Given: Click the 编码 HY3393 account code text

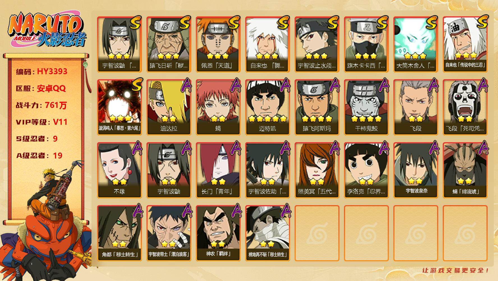Looking at the screenshot, I should coord(42,71).
